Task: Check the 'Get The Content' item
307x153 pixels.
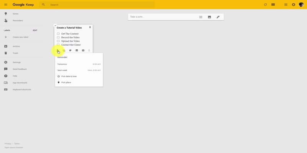Action: (x=58, y=34)
